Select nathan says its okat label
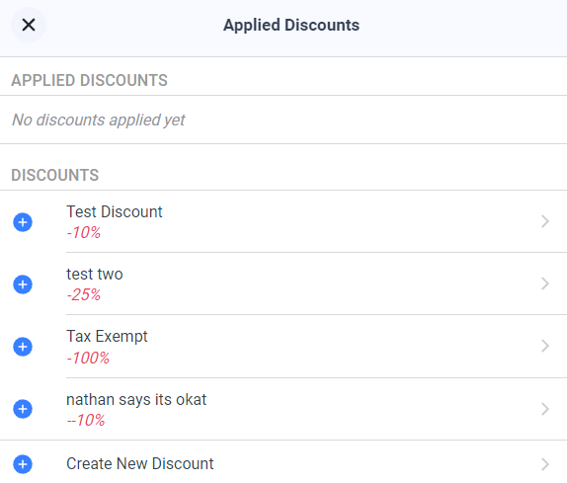Image resolution: width=567 pixels, height=483 pixels. click(x=136, y=400)
